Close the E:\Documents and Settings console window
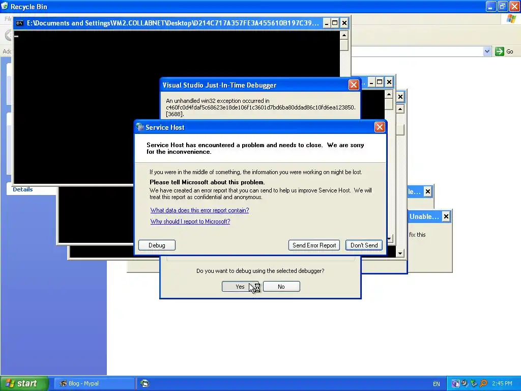The height and width of the screenshot is (391, 521). click(x=344, y=23)
